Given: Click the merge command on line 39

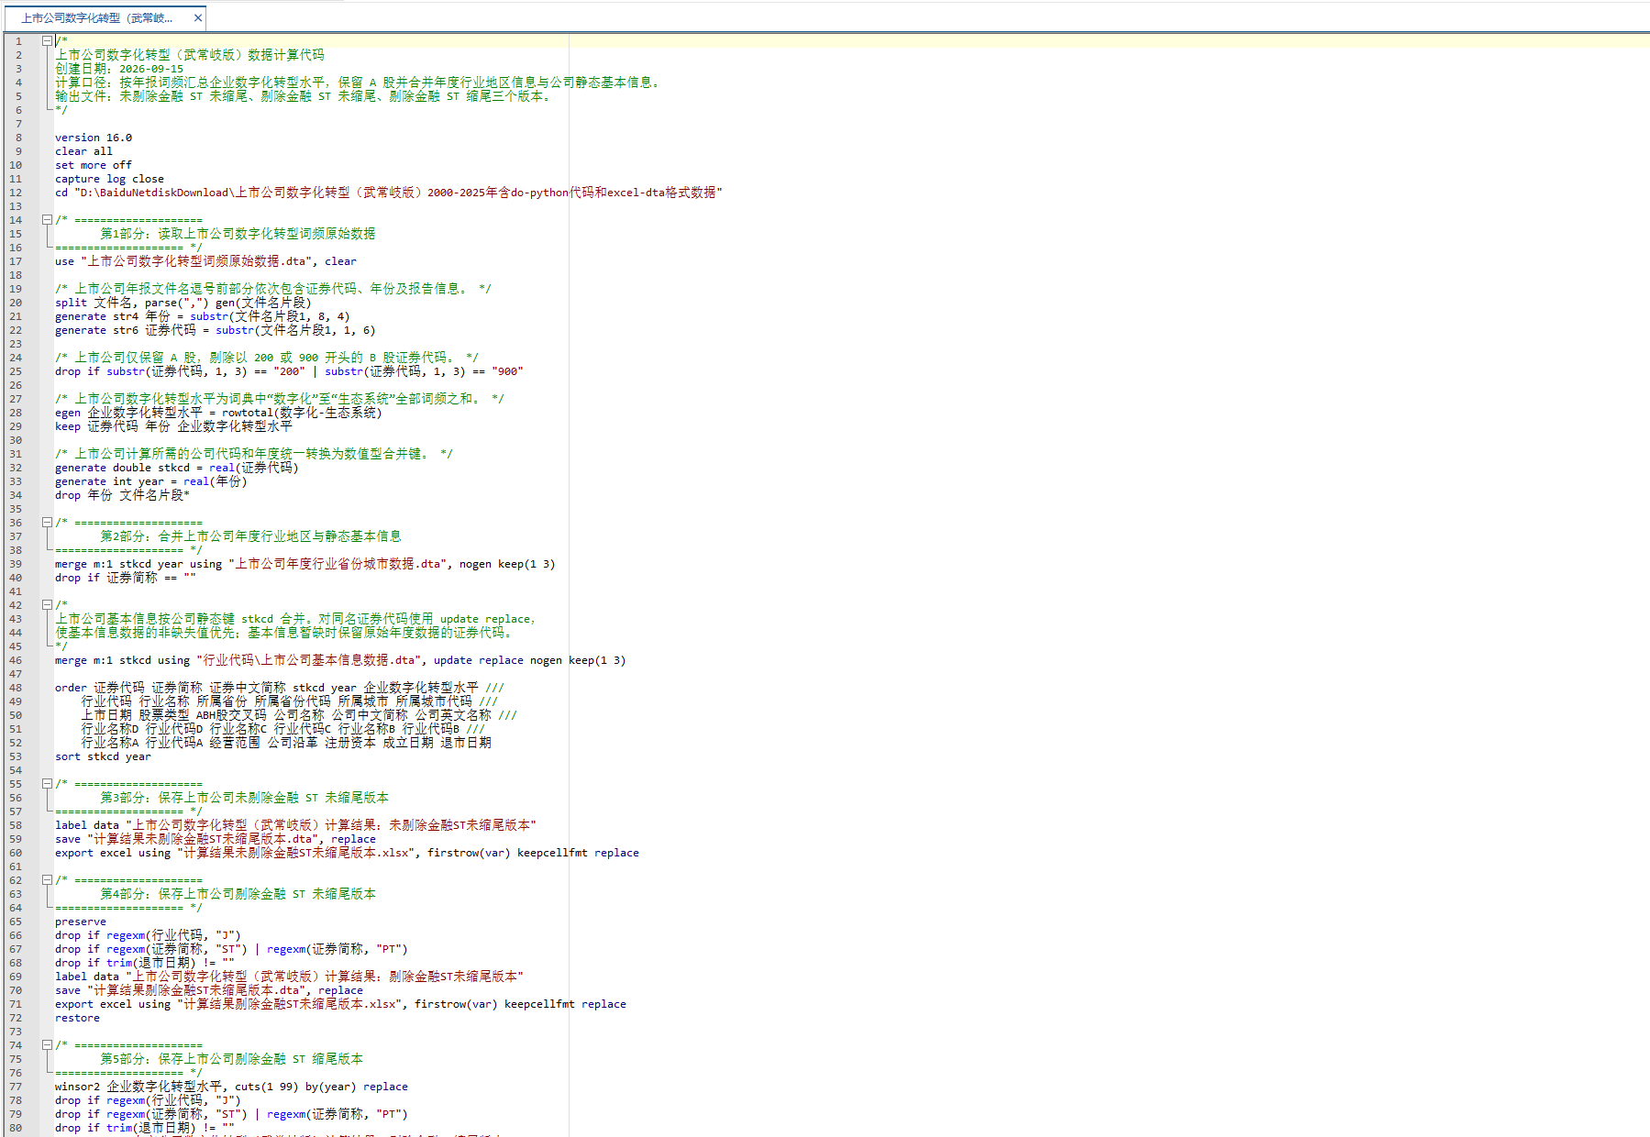Looking at the screenshot, I should click(305, 564).
